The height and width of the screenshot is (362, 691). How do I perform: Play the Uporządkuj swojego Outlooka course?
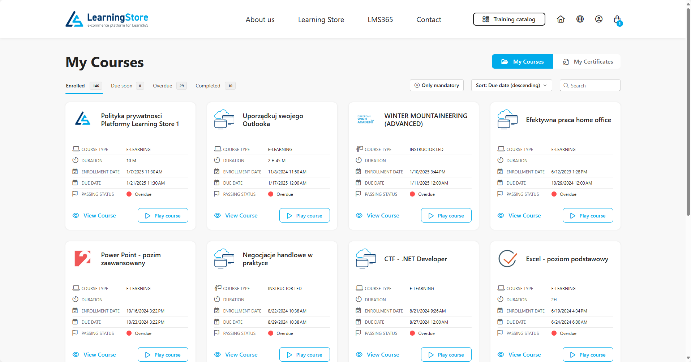click(304, 216)
